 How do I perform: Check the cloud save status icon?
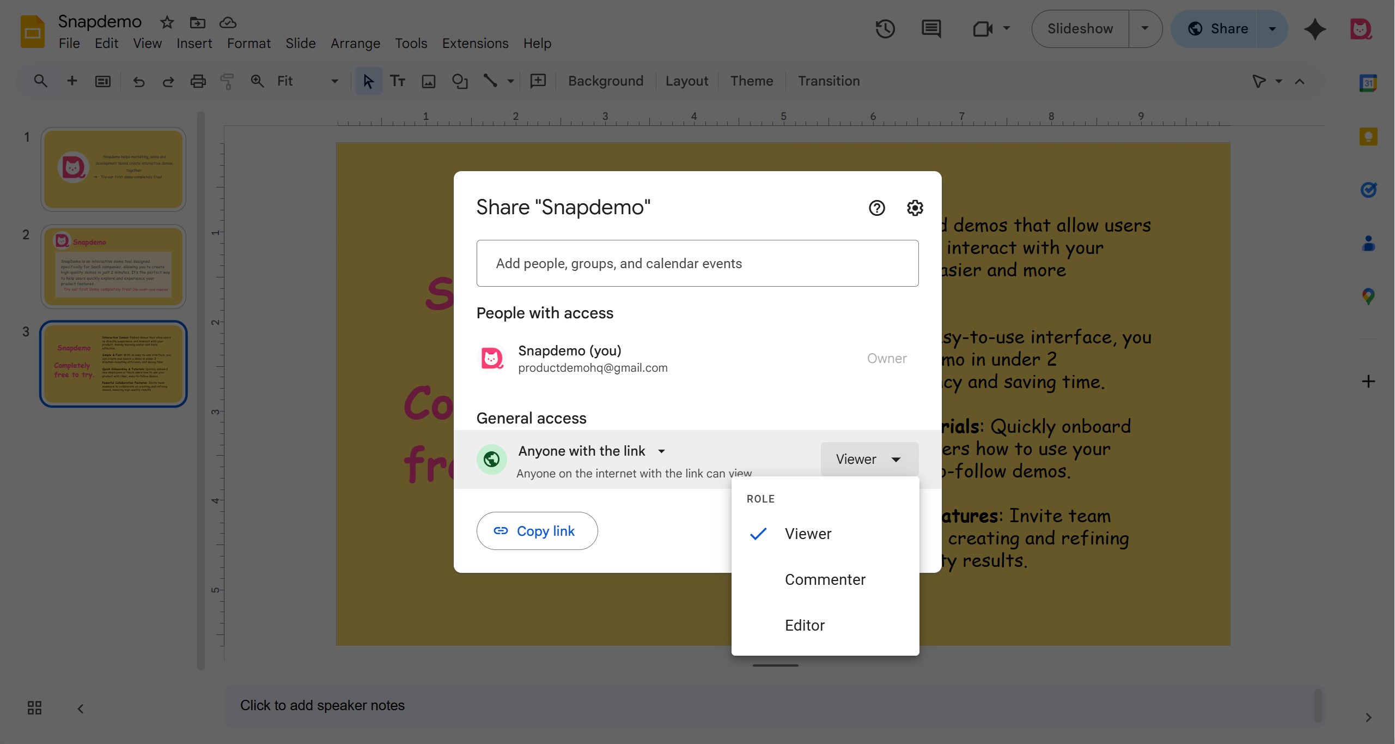click(228, 22)
